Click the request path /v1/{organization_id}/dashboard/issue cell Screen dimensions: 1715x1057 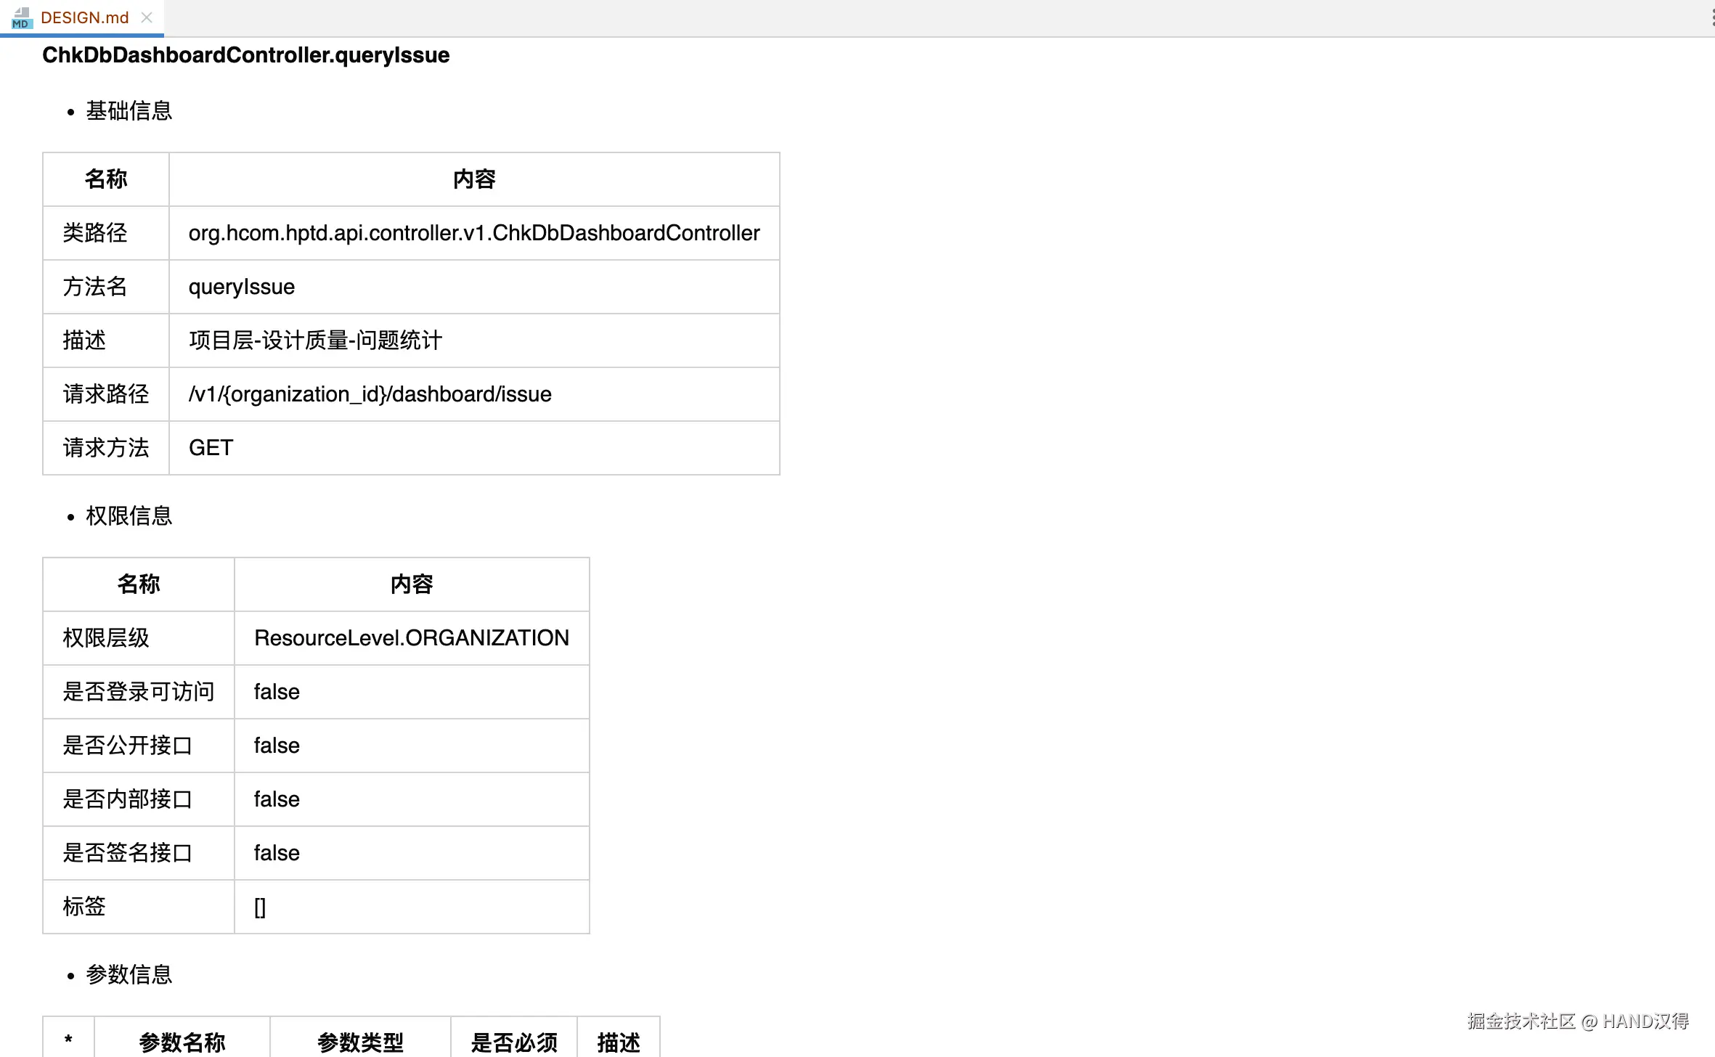(370, 394)
